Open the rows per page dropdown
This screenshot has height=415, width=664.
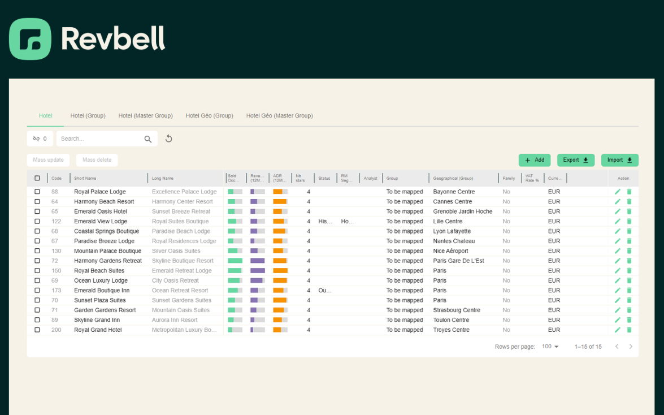tap(550, 347)
